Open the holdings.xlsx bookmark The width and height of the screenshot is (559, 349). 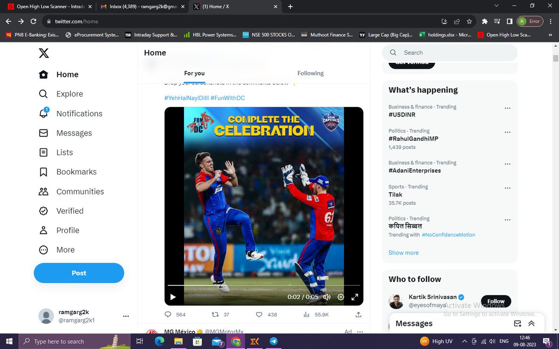(x=445, y=35)
